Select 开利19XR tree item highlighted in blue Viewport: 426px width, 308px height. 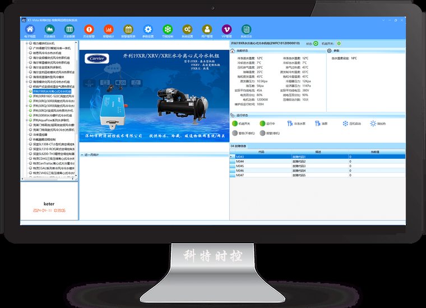52,91
